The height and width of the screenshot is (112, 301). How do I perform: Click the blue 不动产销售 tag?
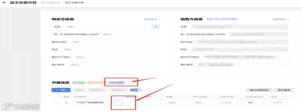point(116,83)
